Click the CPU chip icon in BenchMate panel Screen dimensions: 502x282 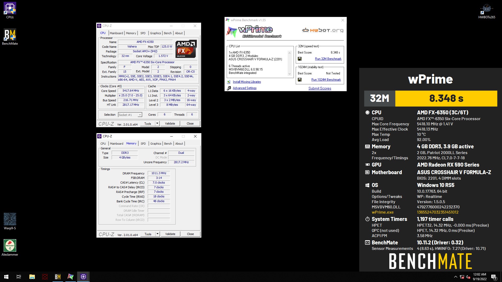point(367,113)
